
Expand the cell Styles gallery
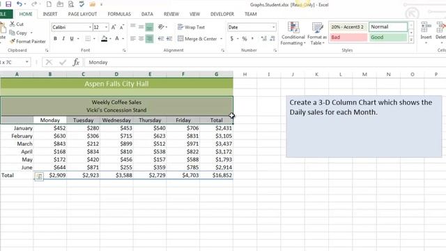click(411, 40)
